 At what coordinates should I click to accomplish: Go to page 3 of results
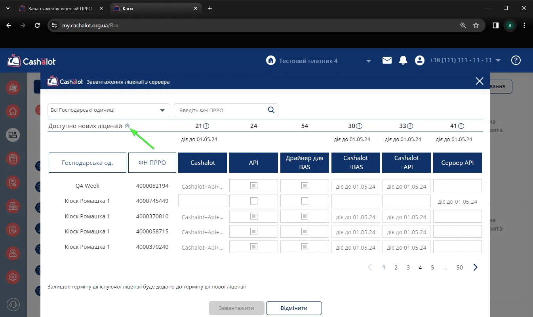[x=408, y=267]
